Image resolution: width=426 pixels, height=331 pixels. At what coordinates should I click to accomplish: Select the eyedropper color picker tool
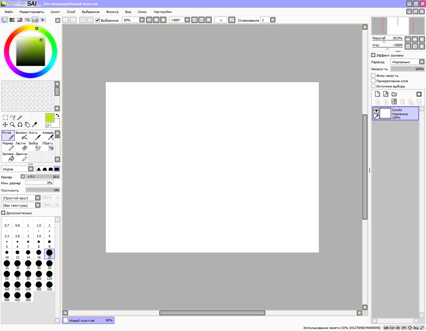[35, 125]
